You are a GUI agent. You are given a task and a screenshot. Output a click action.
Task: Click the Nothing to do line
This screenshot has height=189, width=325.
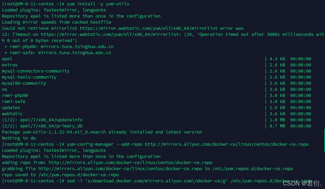click(19, 138)
